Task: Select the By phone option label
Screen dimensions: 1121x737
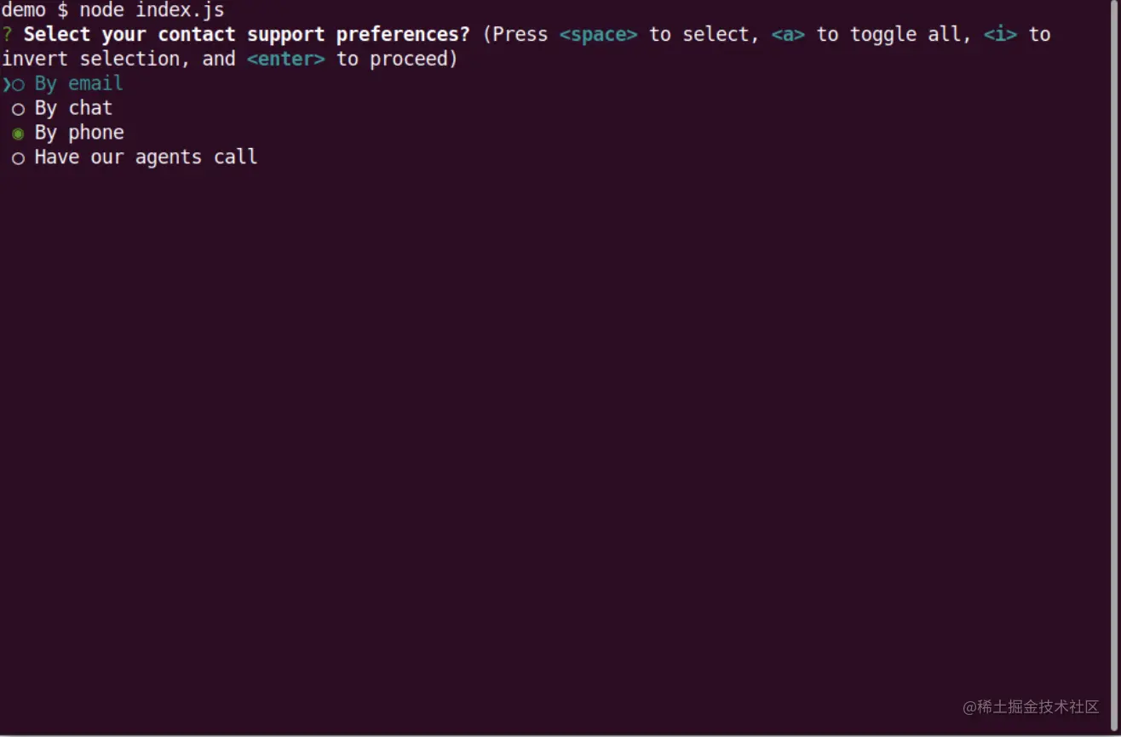Action: click(79, 133)
